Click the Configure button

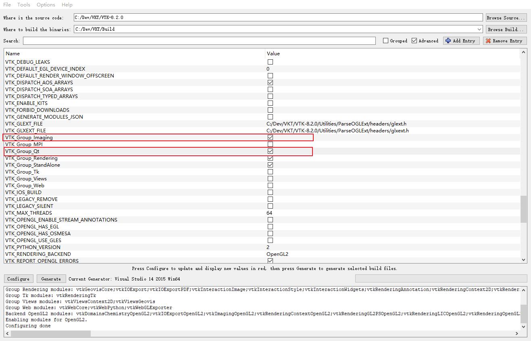[19, 279]
